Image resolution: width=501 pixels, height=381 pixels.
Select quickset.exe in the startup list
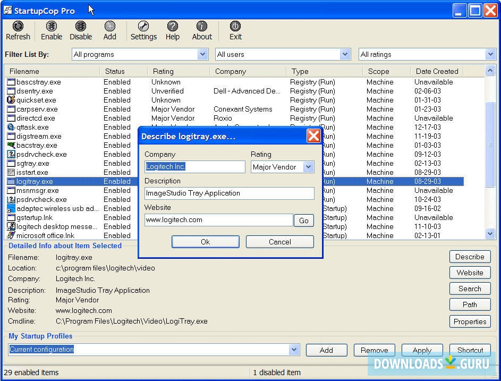(36, 100)
